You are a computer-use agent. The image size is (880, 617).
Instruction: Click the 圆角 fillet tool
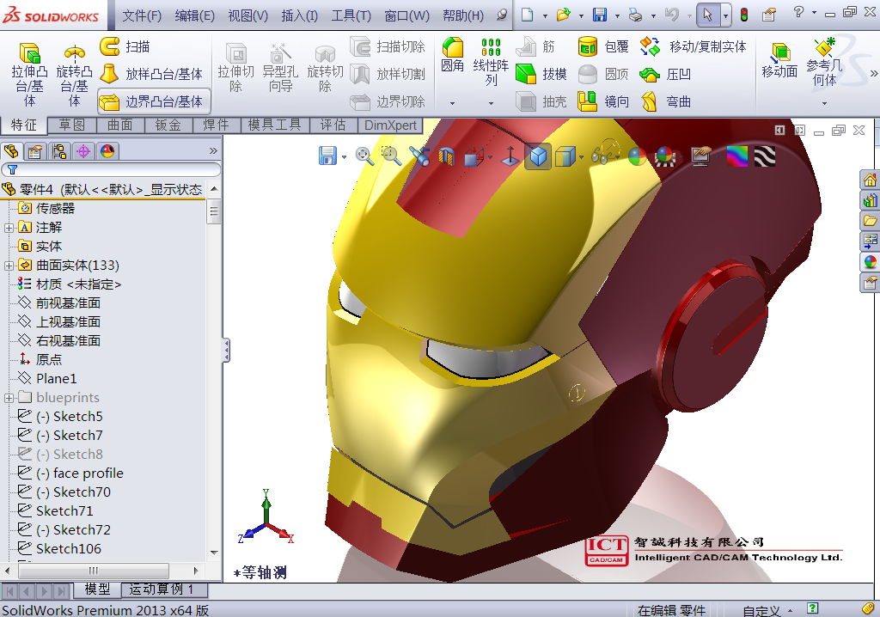pyautogui.click(x=452, y=55)
